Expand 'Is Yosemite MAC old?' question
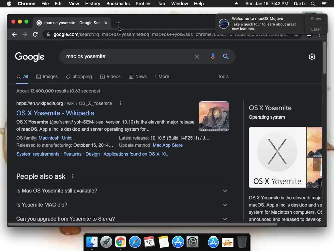Viewport: 334px width, 251px height. click(123, 205)
